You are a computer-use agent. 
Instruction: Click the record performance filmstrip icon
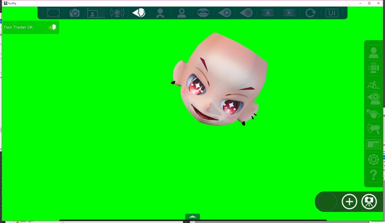click(x=268, y=13)
